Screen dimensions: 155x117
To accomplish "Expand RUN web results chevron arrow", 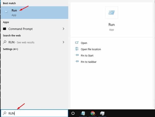I will tap(63, 42).
